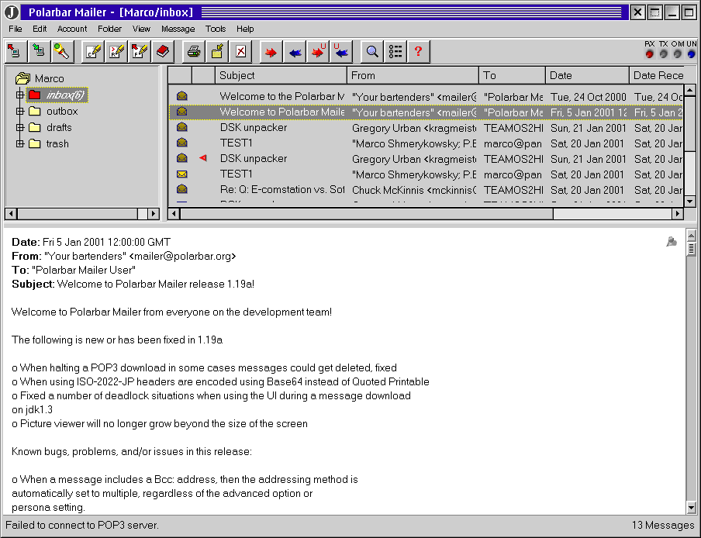The height and width of the screenshot is (538, 701).
Task: Compose a new message with the C pencil icon
Action: coord(93,51)
